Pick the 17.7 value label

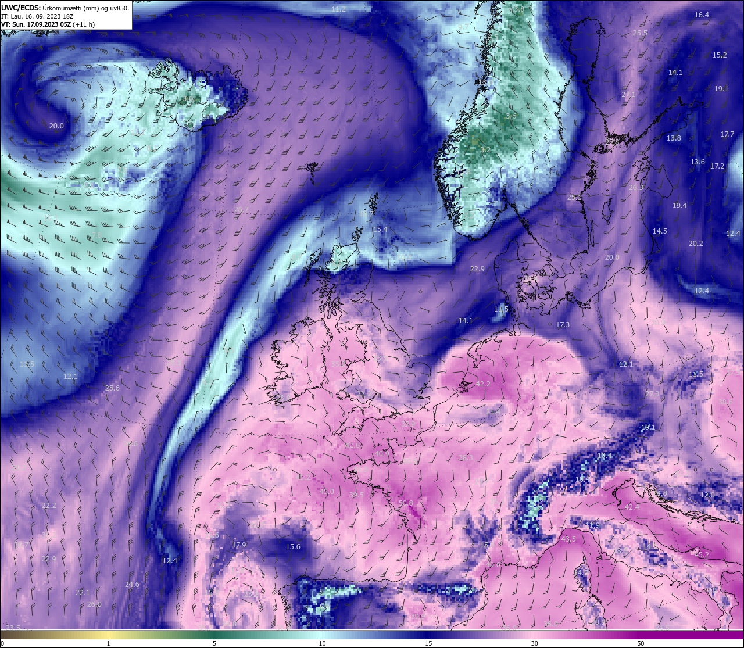pos(727,134)
